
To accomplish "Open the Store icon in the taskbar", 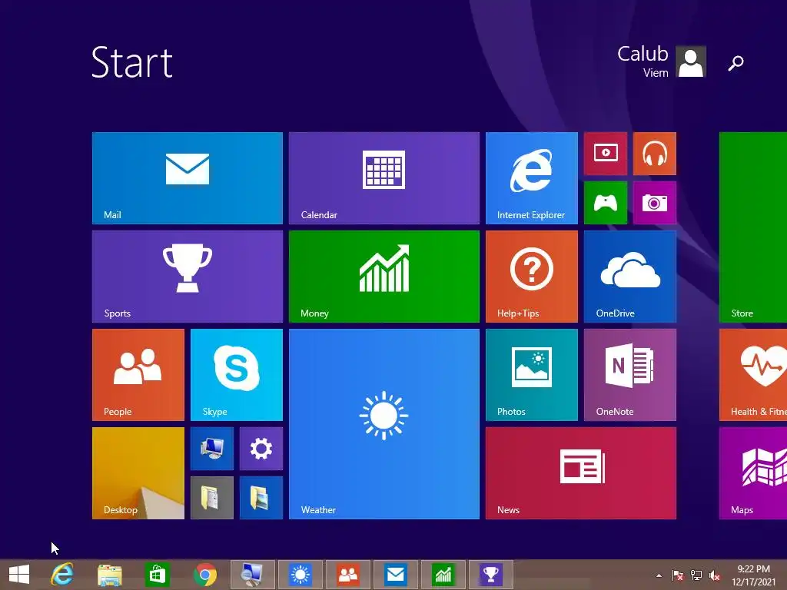I will [157, 575].
